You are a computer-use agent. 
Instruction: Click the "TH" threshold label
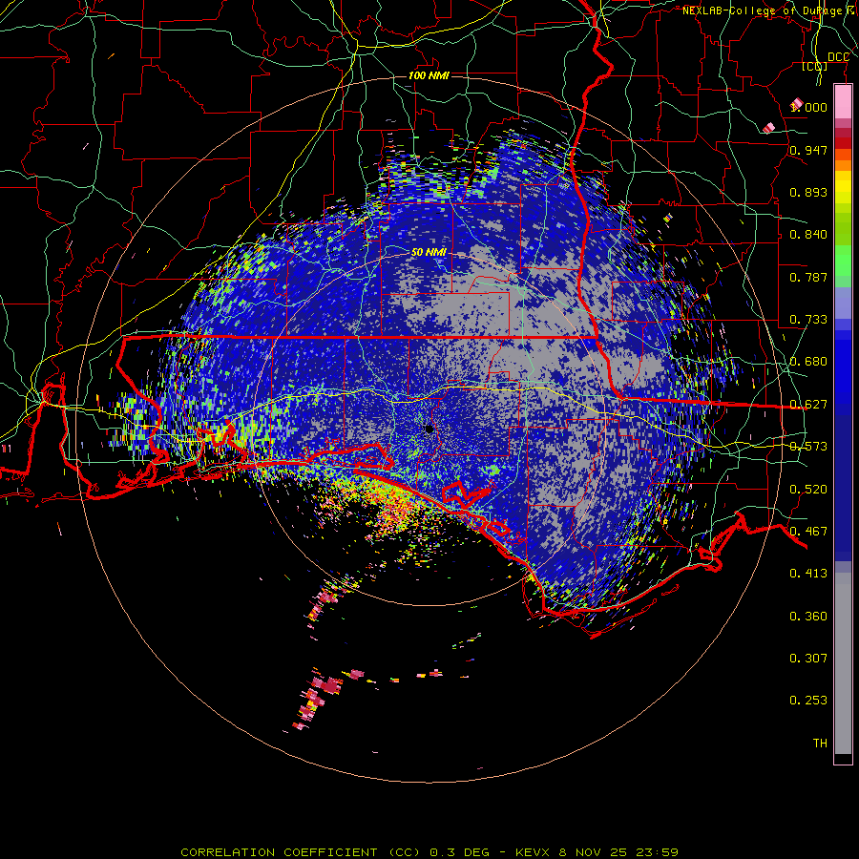click(x=820, y=744)
